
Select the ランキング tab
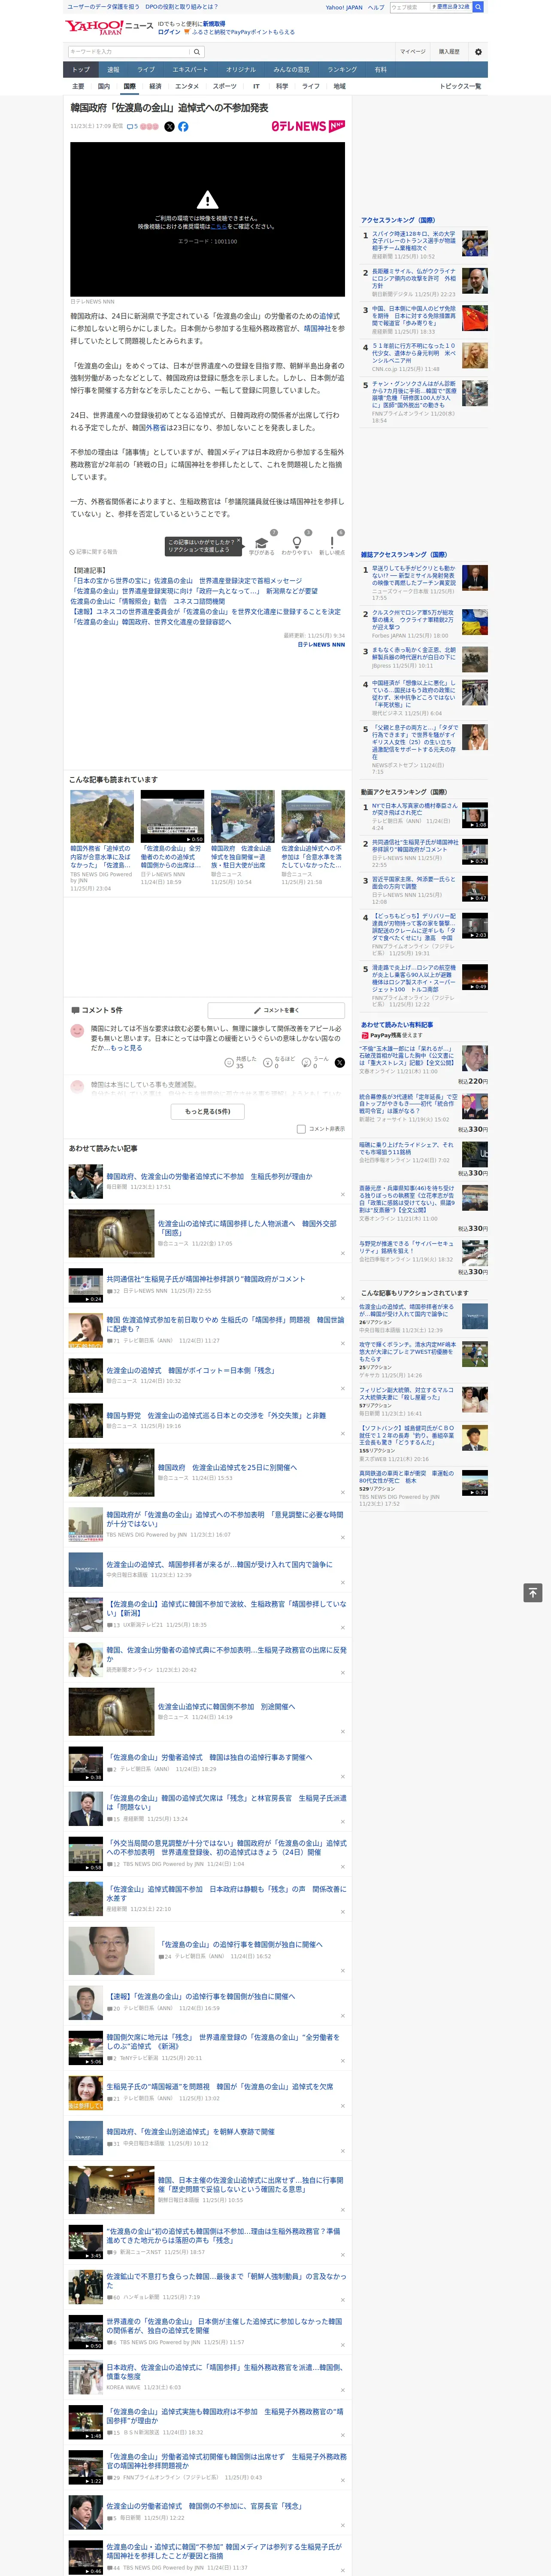(342, 69)
